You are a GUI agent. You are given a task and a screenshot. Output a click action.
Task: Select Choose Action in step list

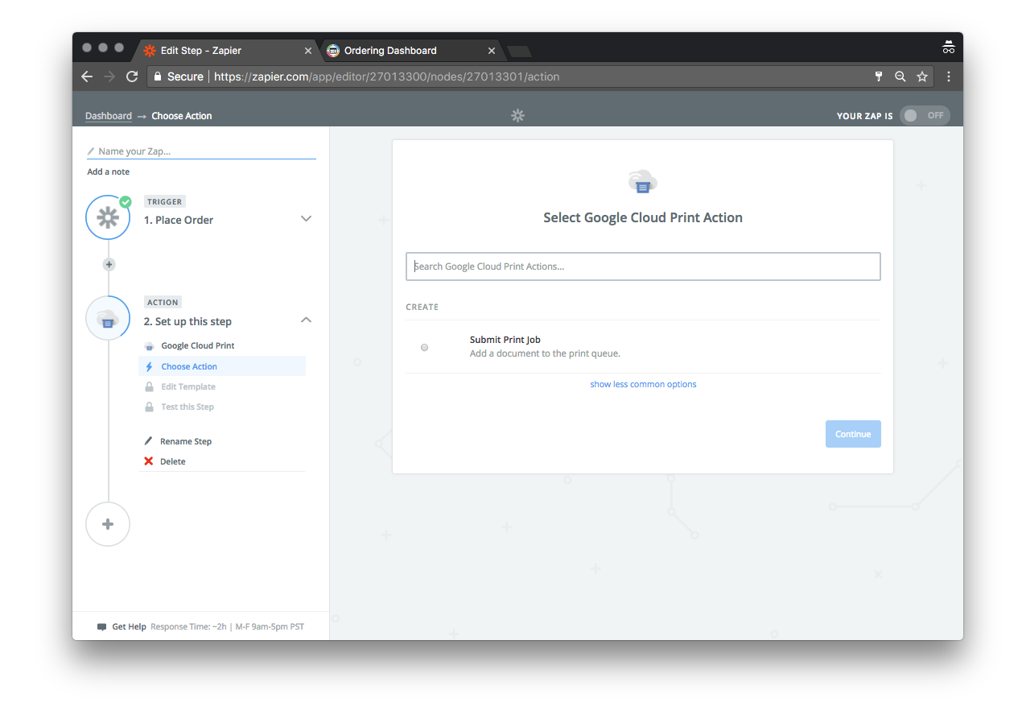[x=222, y=366]
